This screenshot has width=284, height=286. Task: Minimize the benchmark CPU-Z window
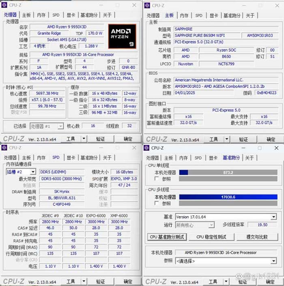pyautogui.click(x=243, y=148)
